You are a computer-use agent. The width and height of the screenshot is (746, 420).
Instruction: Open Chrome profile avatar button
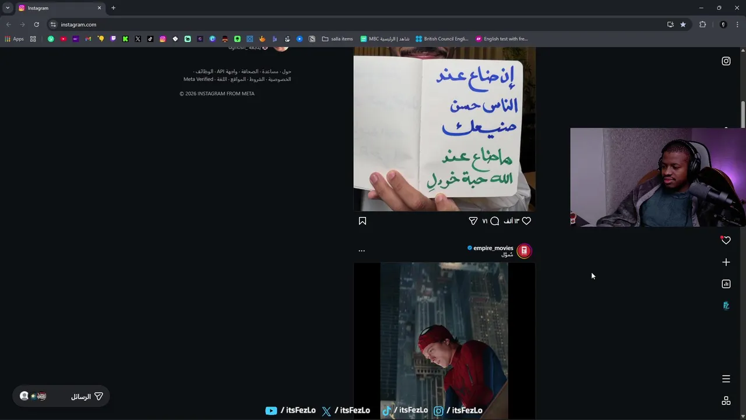click(723, 24)
